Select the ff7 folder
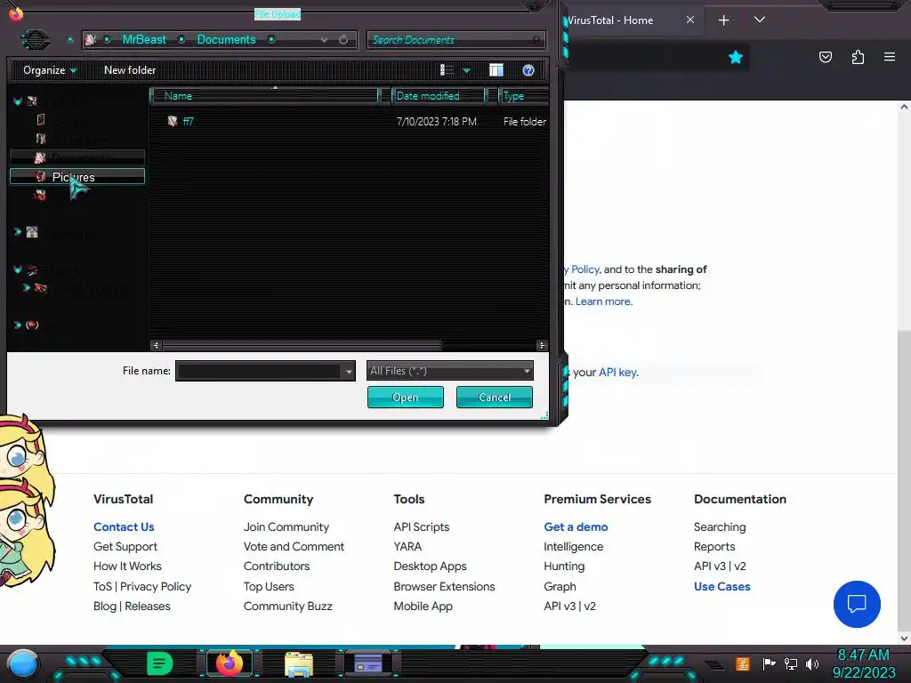 pyautogui.click(x=189, y=121)
